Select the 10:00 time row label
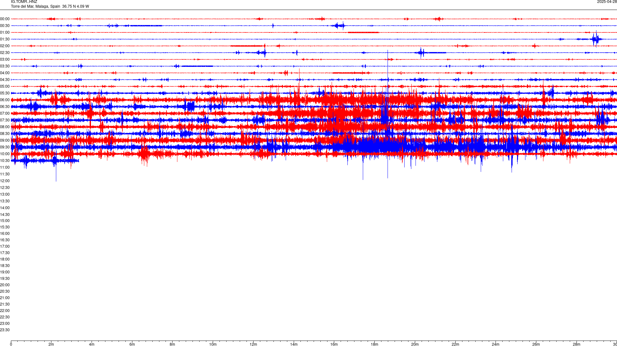617x347 pixels. pyautogui.click(x=5, y=154)
